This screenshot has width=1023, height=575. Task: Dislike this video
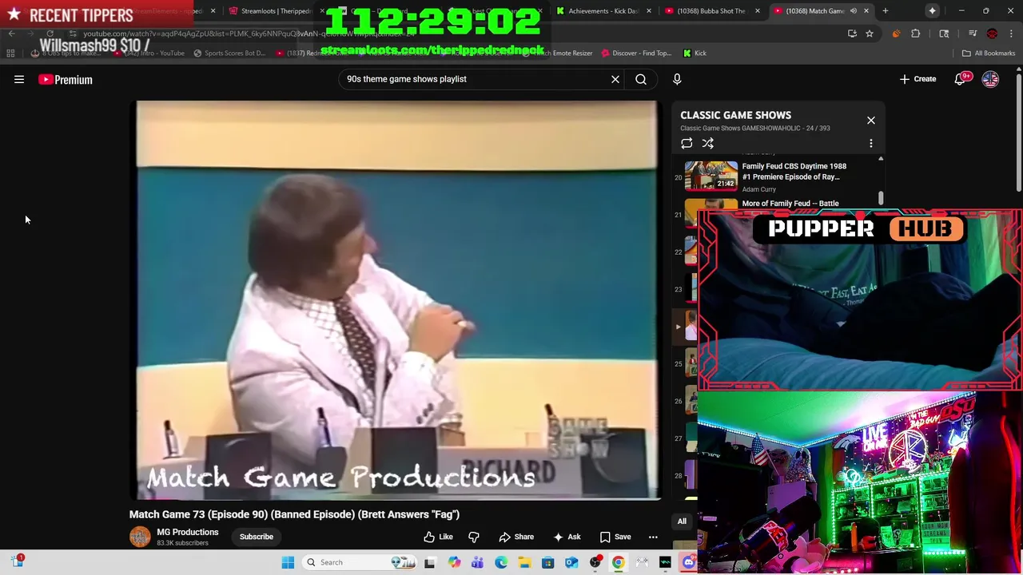(x=474, y=537)
